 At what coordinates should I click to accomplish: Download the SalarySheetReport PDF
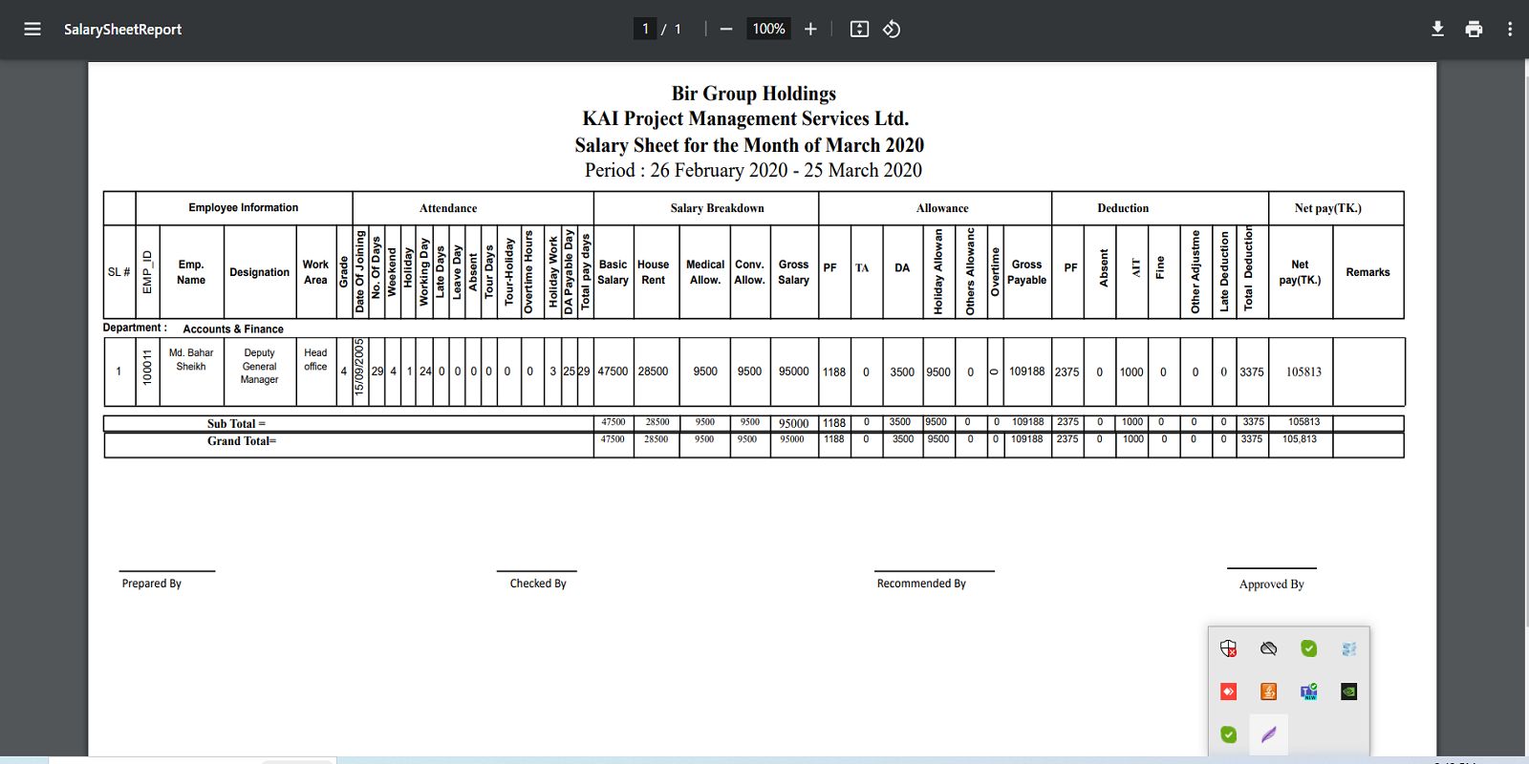tap(1437, 29)
